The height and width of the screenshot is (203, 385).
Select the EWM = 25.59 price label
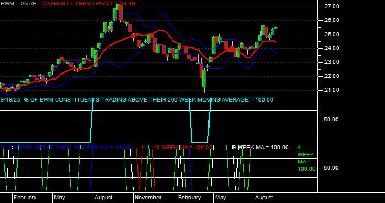18,4
